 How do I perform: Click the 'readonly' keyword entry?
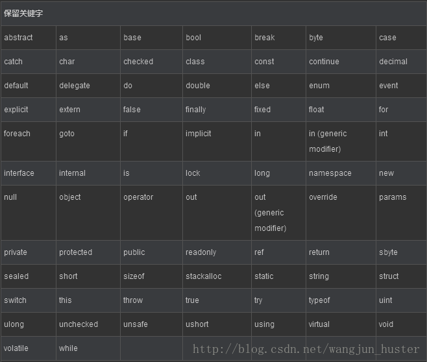coord(217,252)
